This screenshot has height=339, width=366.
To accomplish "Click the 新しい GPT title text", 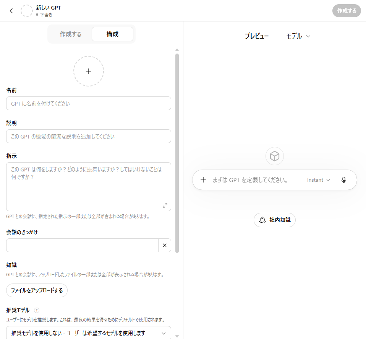I will [48, 8].
